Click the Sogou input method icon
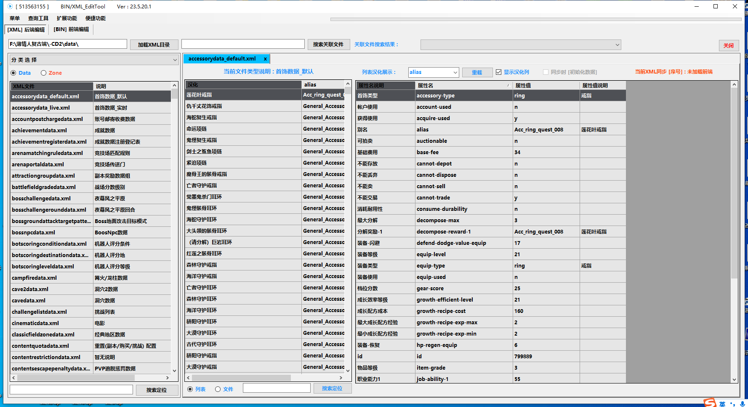Image resolution: width=748 pixels, height=407 pixels. [x=710, y=402]
